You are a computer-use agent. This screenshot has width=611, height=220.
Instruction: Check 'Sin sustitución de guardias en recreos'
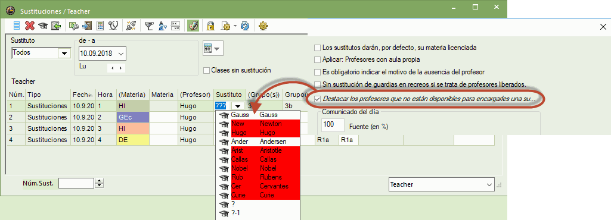[x=317, y=84]
